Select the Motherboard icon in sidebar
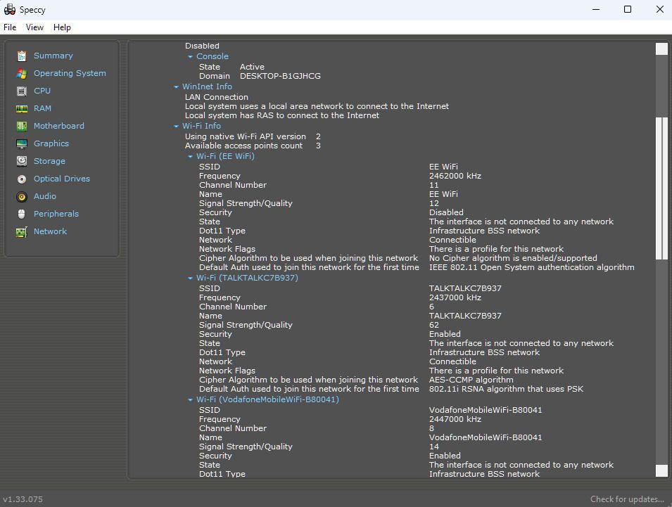 pos(22,127)
